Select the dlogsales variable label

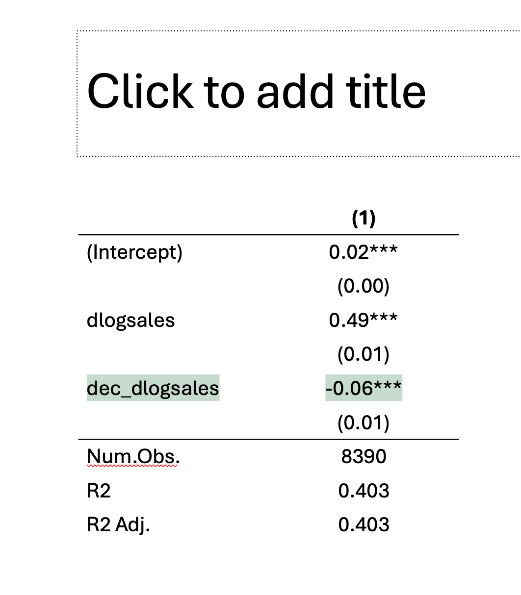pyautogui.click(x=130, y=321)
